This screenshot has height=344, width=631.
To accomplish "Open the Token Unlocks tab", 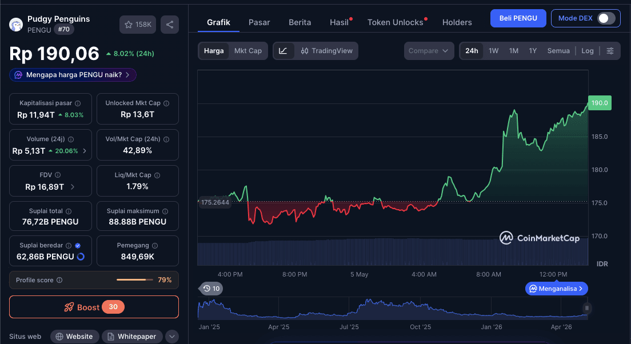I will [x=395, y=22].
